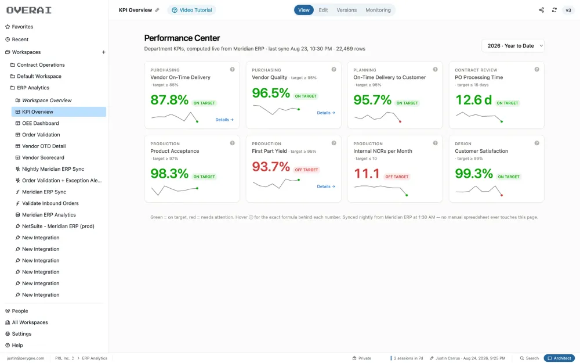Open the Architect assistant button

559,358
